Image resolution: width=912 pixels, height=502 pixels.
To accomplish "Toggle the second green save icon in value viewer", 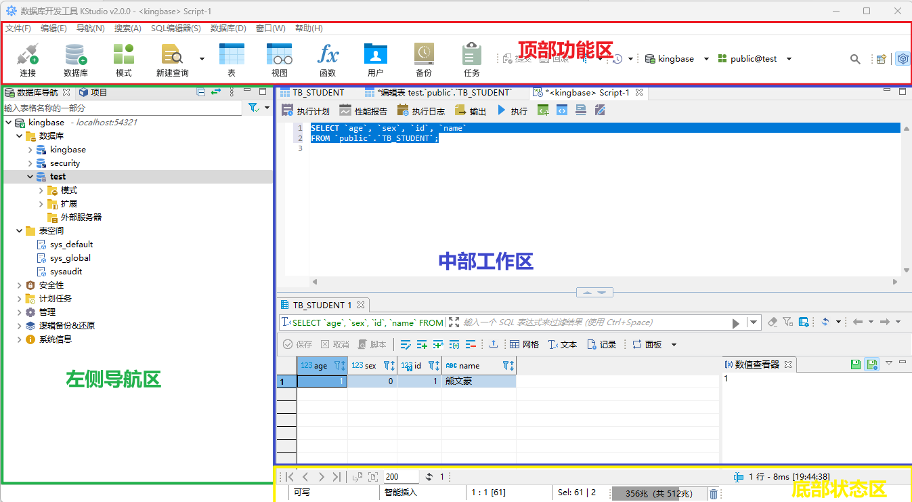I will [872, 364].
